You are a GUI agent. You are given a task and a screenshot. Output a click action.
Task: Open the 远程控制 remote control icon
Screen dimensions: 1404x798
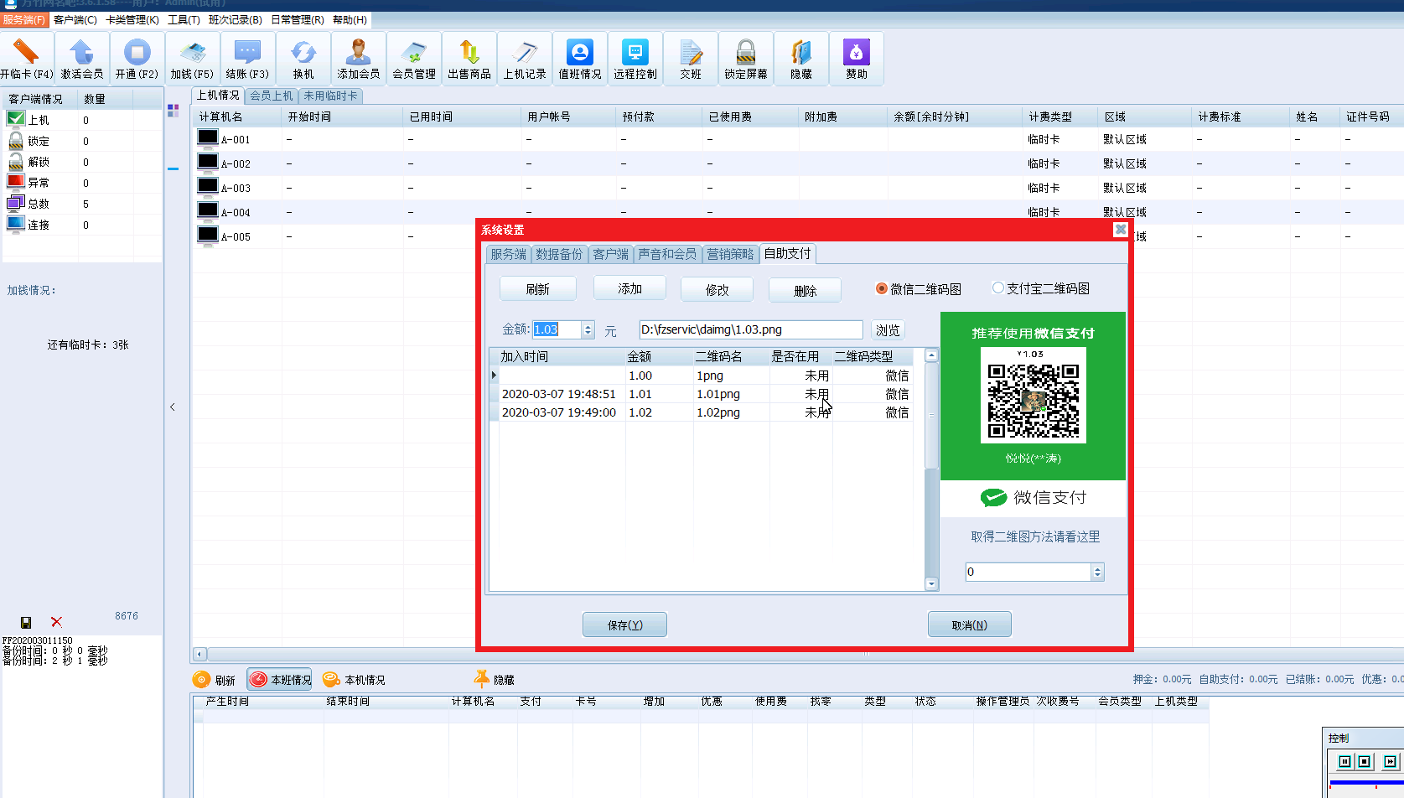(635, 58)
